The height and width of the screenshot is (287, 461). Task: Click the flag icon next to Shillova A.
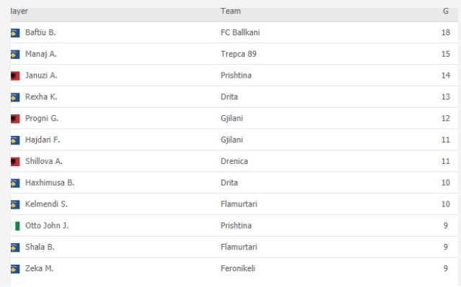[x=15, y=161]
